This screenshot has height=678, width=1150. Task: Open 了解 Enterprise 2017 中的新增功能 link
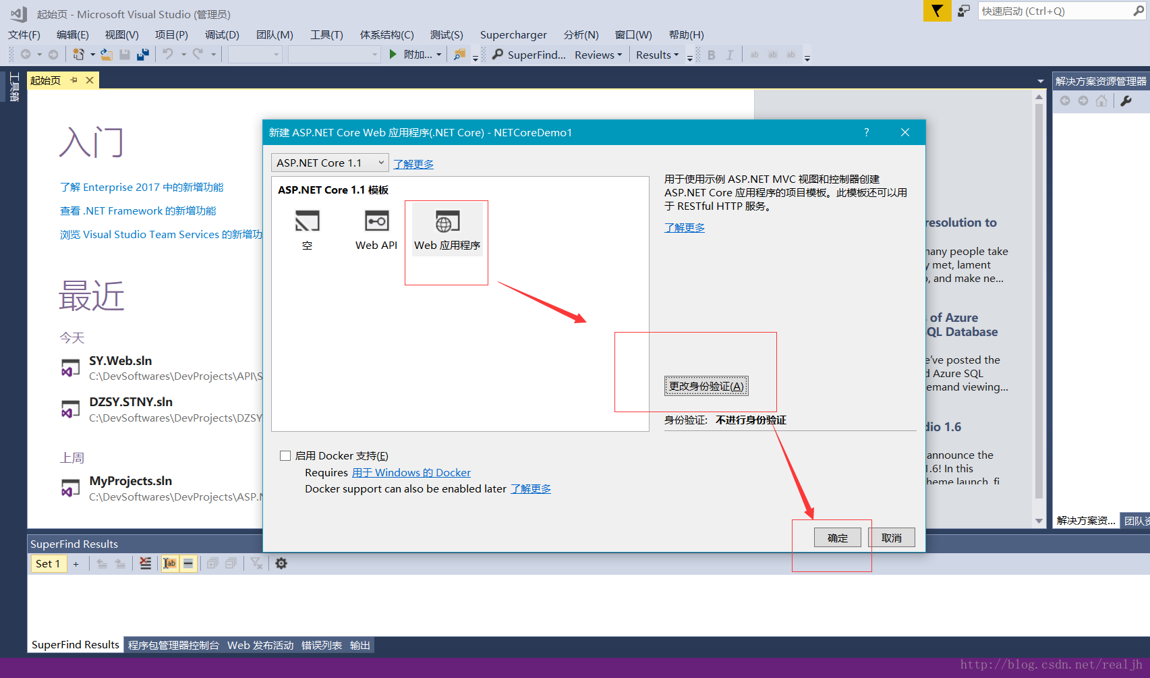point(142,187)
